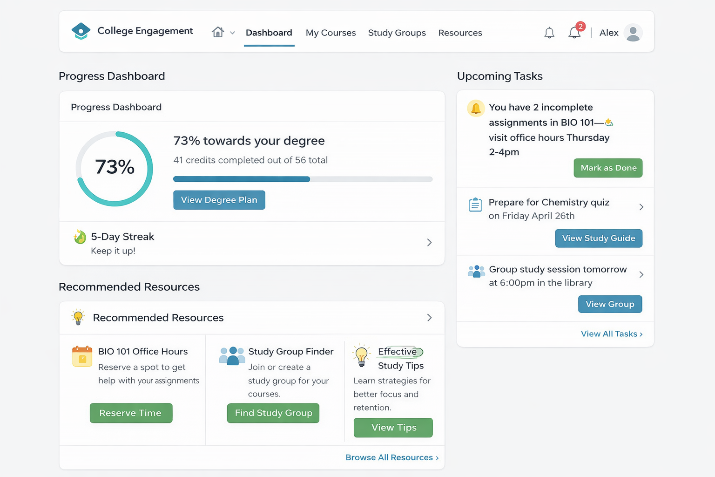The height and width of the screenshot is (477, 715).
Task: Click the plain notification bell icon
Action: [549, 33]
